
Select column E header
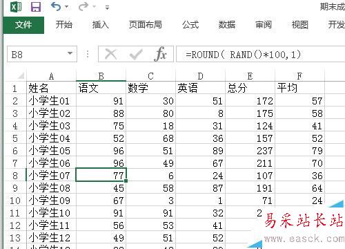250,76
